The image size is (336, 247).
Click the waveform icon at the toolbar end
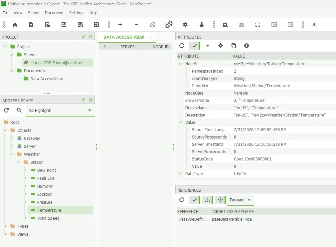[x=314, y=25]
